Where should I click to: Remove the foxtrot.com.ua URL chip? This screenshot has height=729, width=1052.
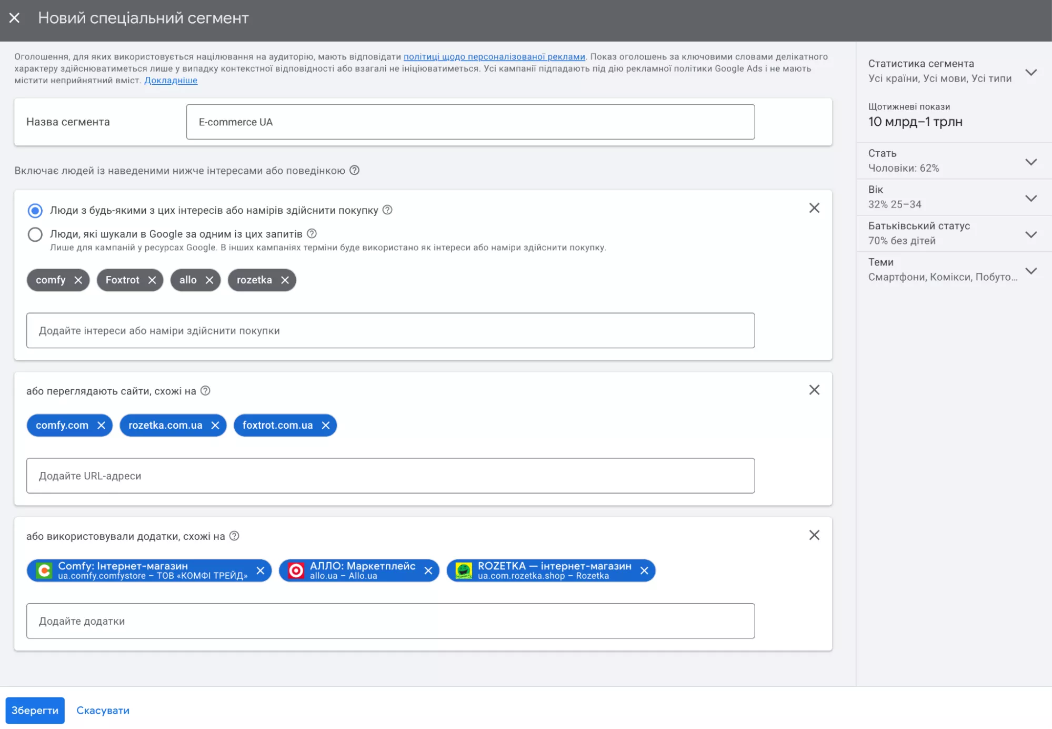[326, 425]
